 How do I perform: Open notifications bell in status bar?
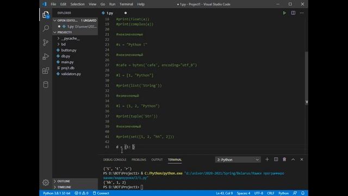303,193
